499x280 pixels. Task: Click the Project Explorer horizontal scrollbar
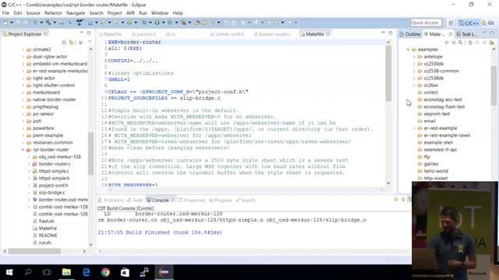[x=34, y=251]
